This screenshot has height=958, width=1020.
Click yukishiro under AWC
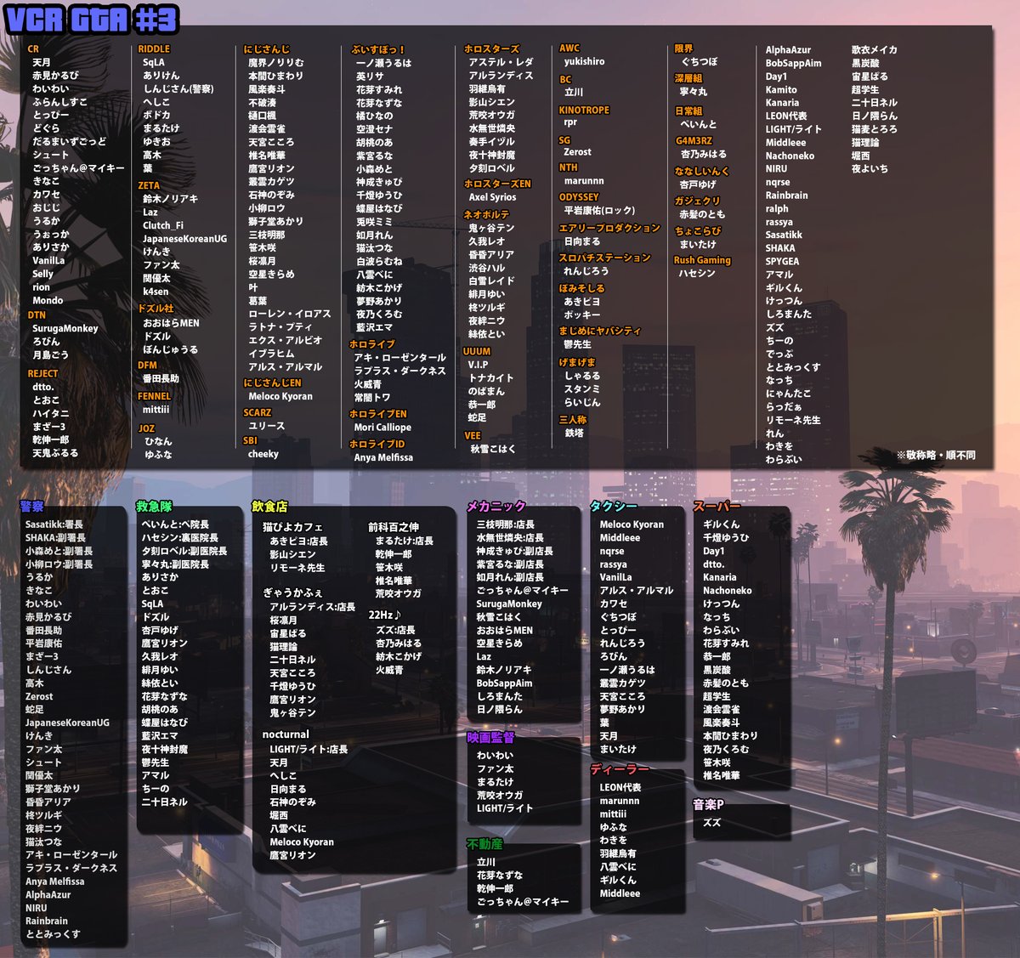pyautogui.click(x=585, y=62)
